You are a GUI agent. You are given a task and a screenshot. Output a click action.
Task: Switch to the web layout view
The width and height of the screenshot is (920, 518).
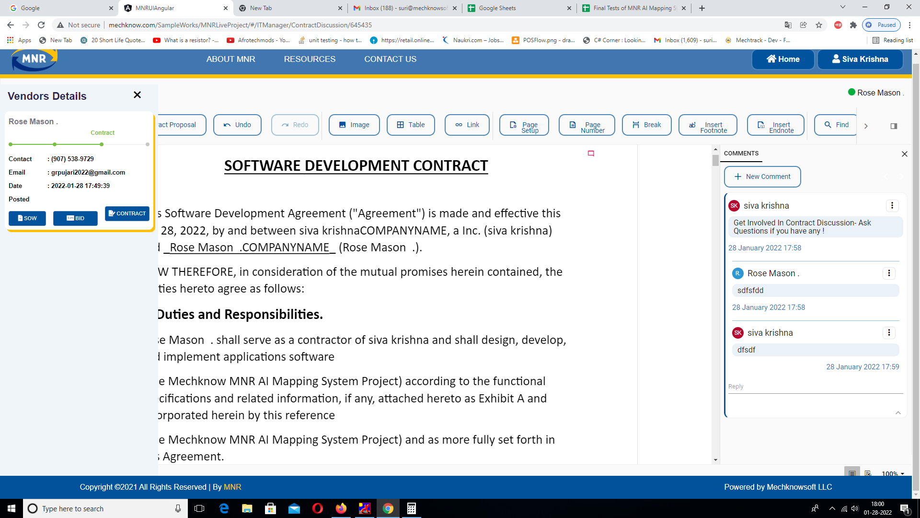(x=868, y=473)
